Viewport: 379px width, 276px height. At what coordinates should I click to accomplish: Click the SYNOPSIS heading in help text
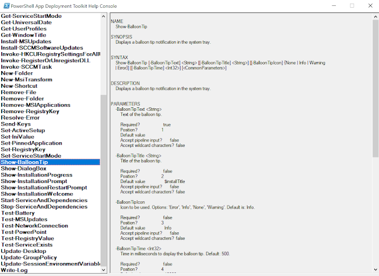(x=121, y=37)
